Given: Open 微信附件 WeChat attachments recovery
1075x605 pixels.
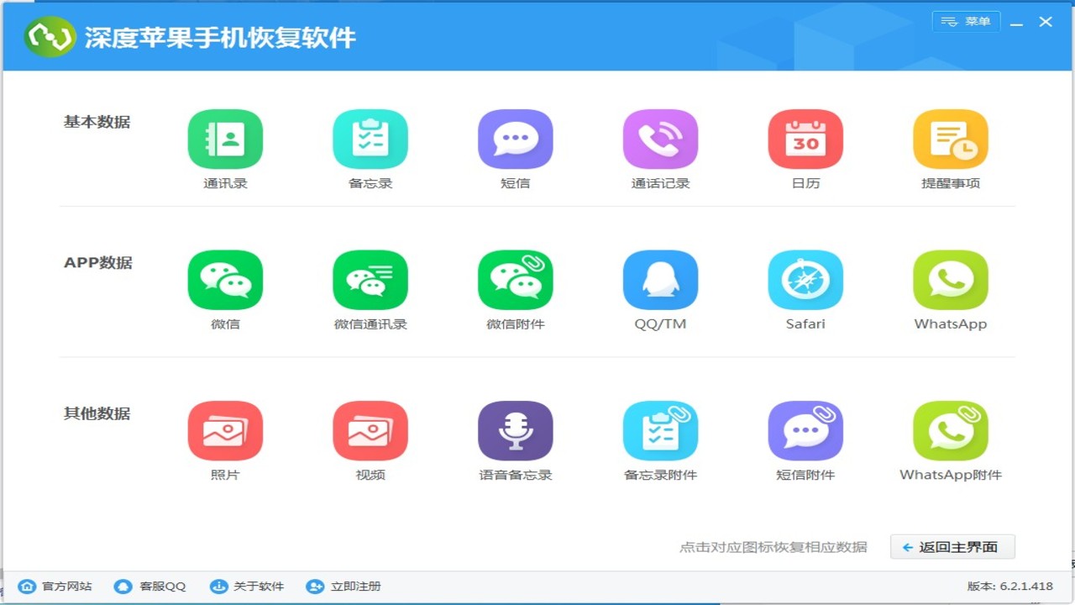Looking at the screenshot, I should tap(515, 280).
